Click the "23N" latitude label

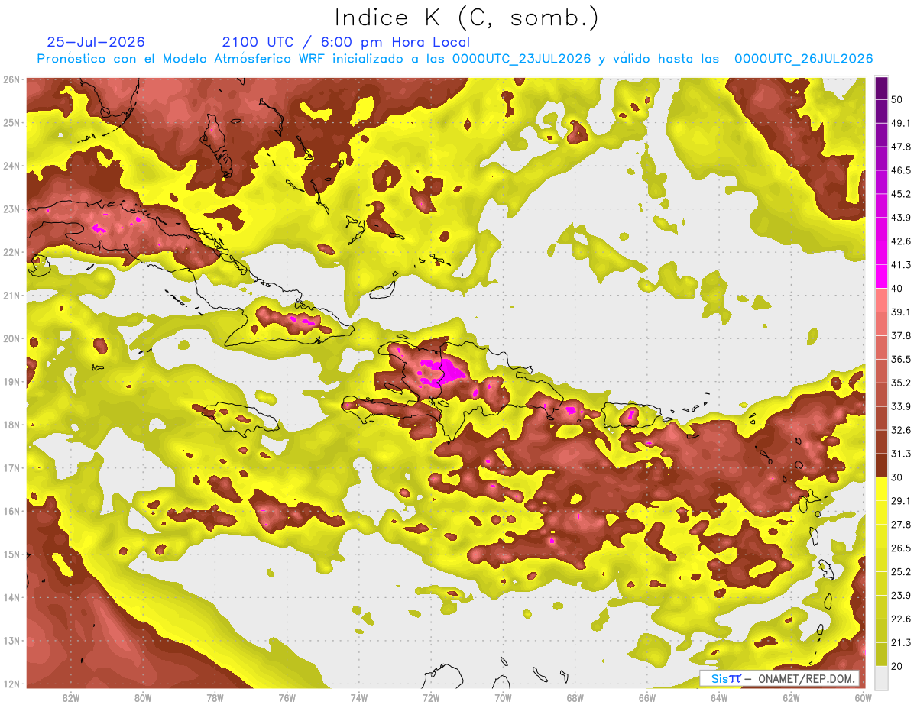pyautogui.click(x=11, y=209)
